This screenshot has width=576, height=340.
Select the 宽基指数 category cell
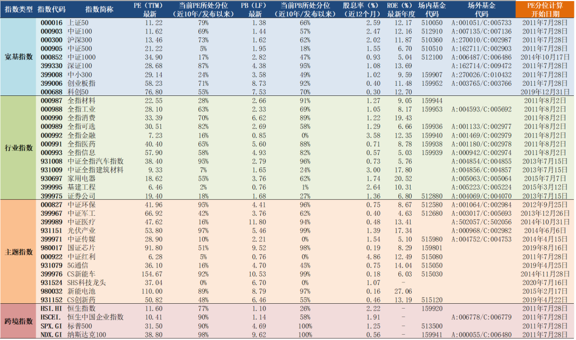[x=18, y=57]
